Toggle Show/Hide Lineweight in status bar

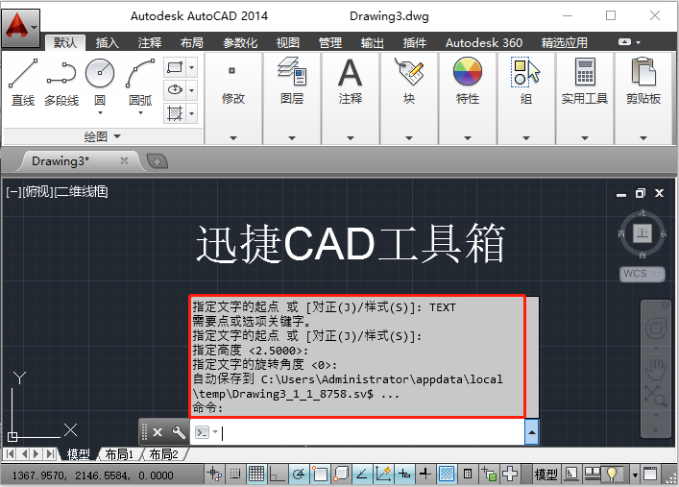click(425, 474)
